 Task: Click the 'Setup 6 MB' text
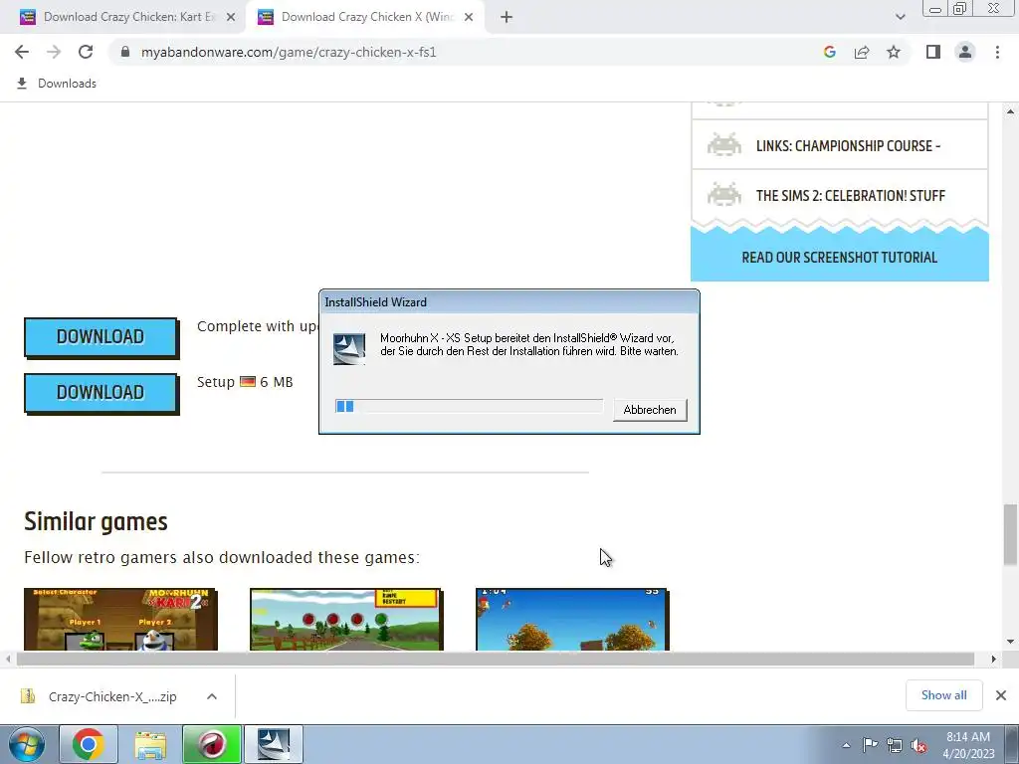(245, 382)
